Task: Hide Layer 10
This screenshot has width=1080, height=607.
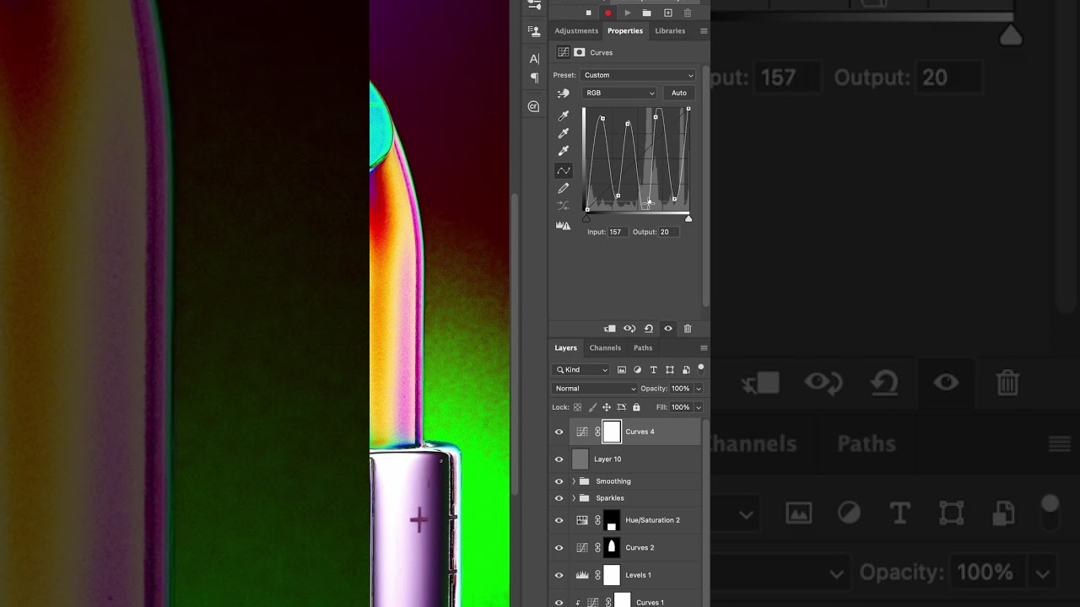Action: click(559, 459)
